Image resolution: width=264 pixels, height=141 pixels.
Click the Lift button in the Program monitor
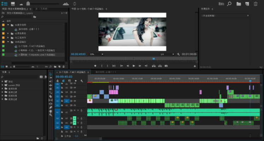coord(153,66)
